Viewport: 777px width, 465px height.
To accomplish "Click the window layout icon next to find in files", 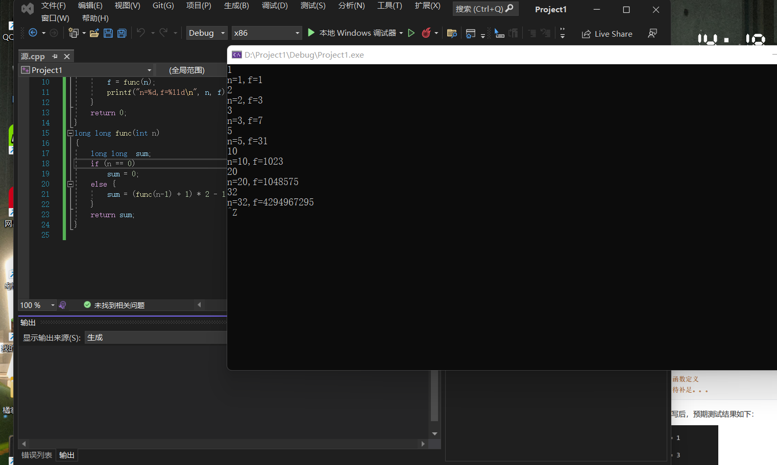I will coord(471,34).
